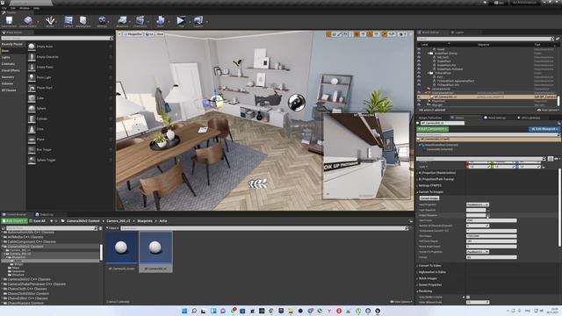Click the Details panel vertical scrollbar
The image size is (562, 316).
pos(559,208)
